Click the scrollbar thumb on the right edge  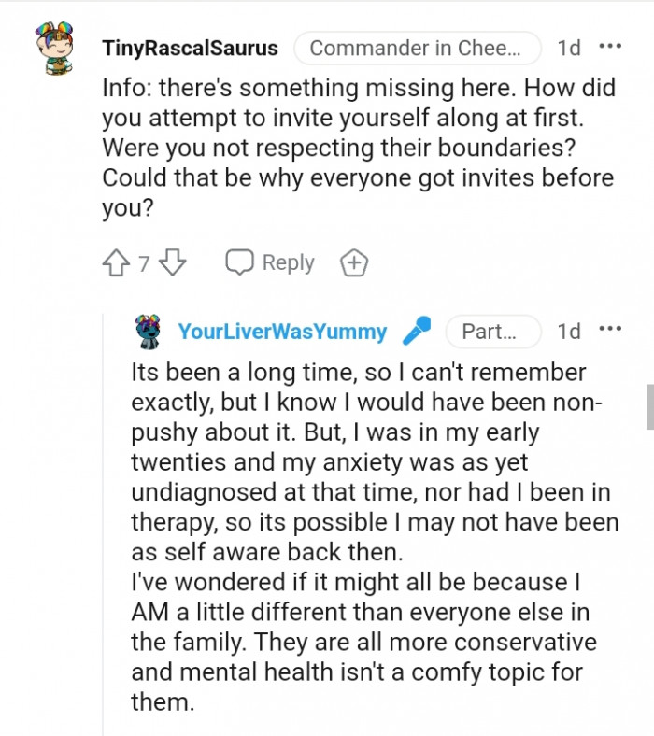click(x=649, y=407)
